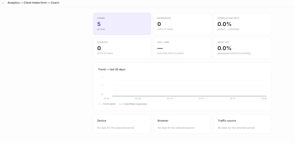
Task: Select the Drop-off stat card
Action: coord(242,48)
